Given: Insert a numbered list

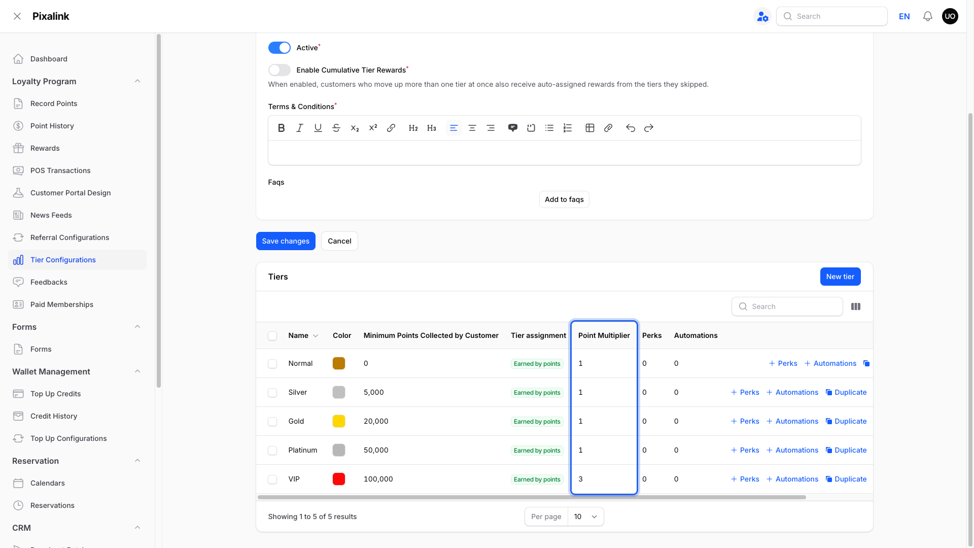Looking at the screenshot, I should (x=567, y=128).
